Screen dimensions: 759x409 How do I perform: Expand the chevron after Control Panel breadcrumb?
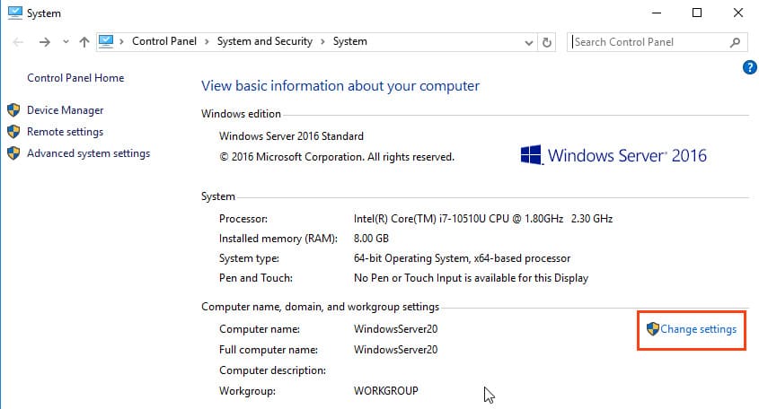coord(207,41)
